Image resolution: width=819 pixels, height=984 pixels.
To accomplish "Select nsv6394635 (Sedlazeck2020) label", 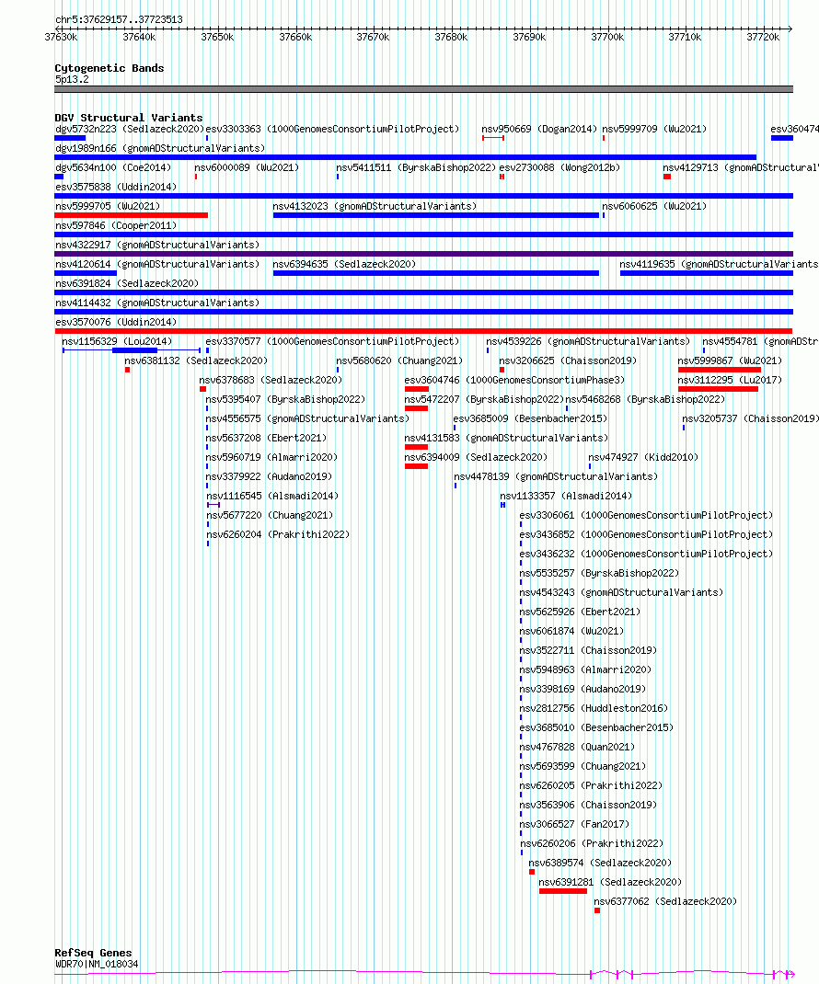I will point(344,264).
